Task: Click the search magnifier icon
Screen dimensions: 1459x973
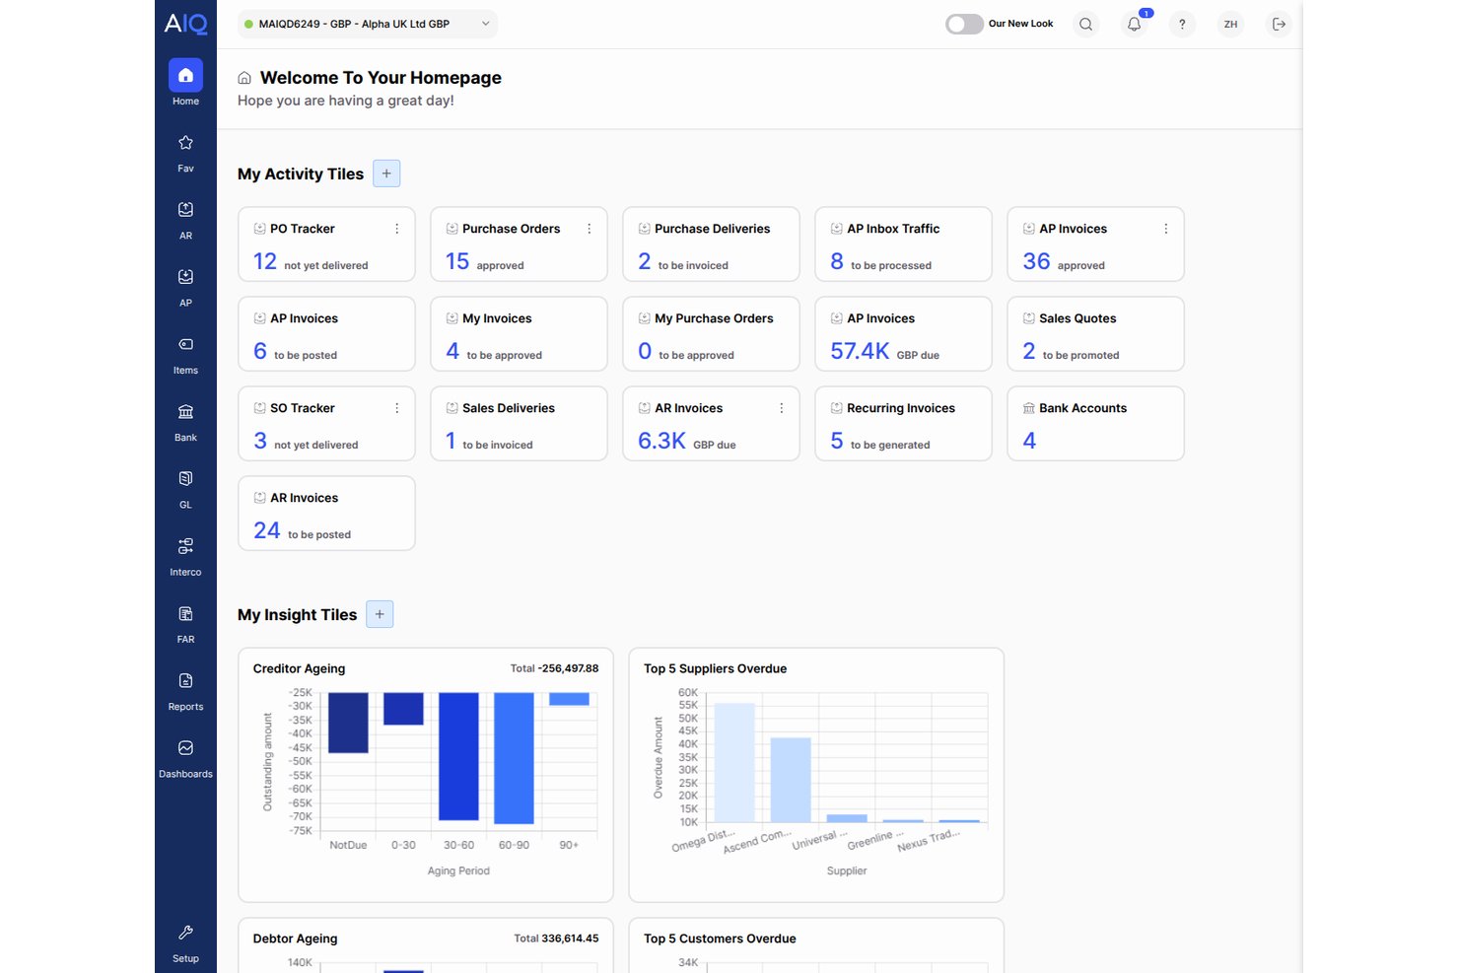Action: coord(1085,24)
